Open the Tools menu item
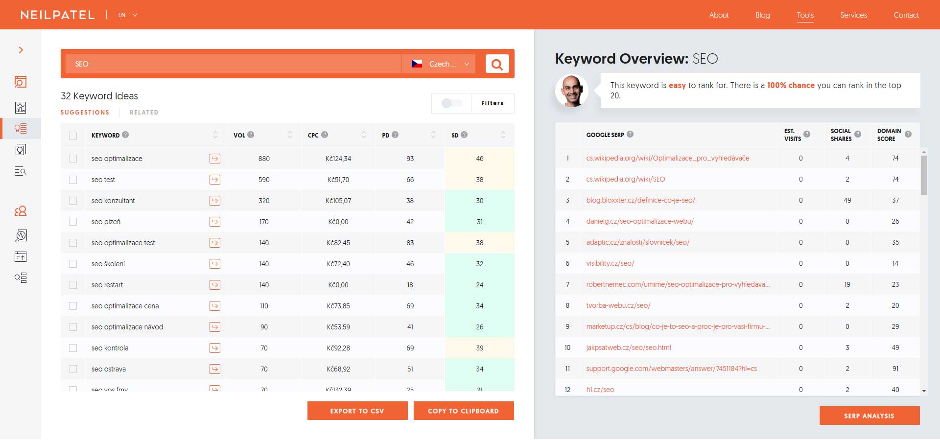This screenshot has height=440, width=940. [805, 15]
